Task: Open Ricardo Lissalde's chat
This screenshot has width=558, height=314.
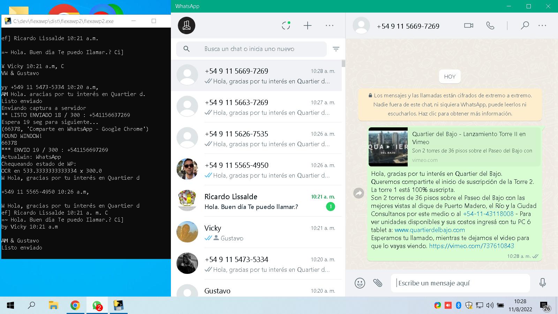Action: point(256,201)
